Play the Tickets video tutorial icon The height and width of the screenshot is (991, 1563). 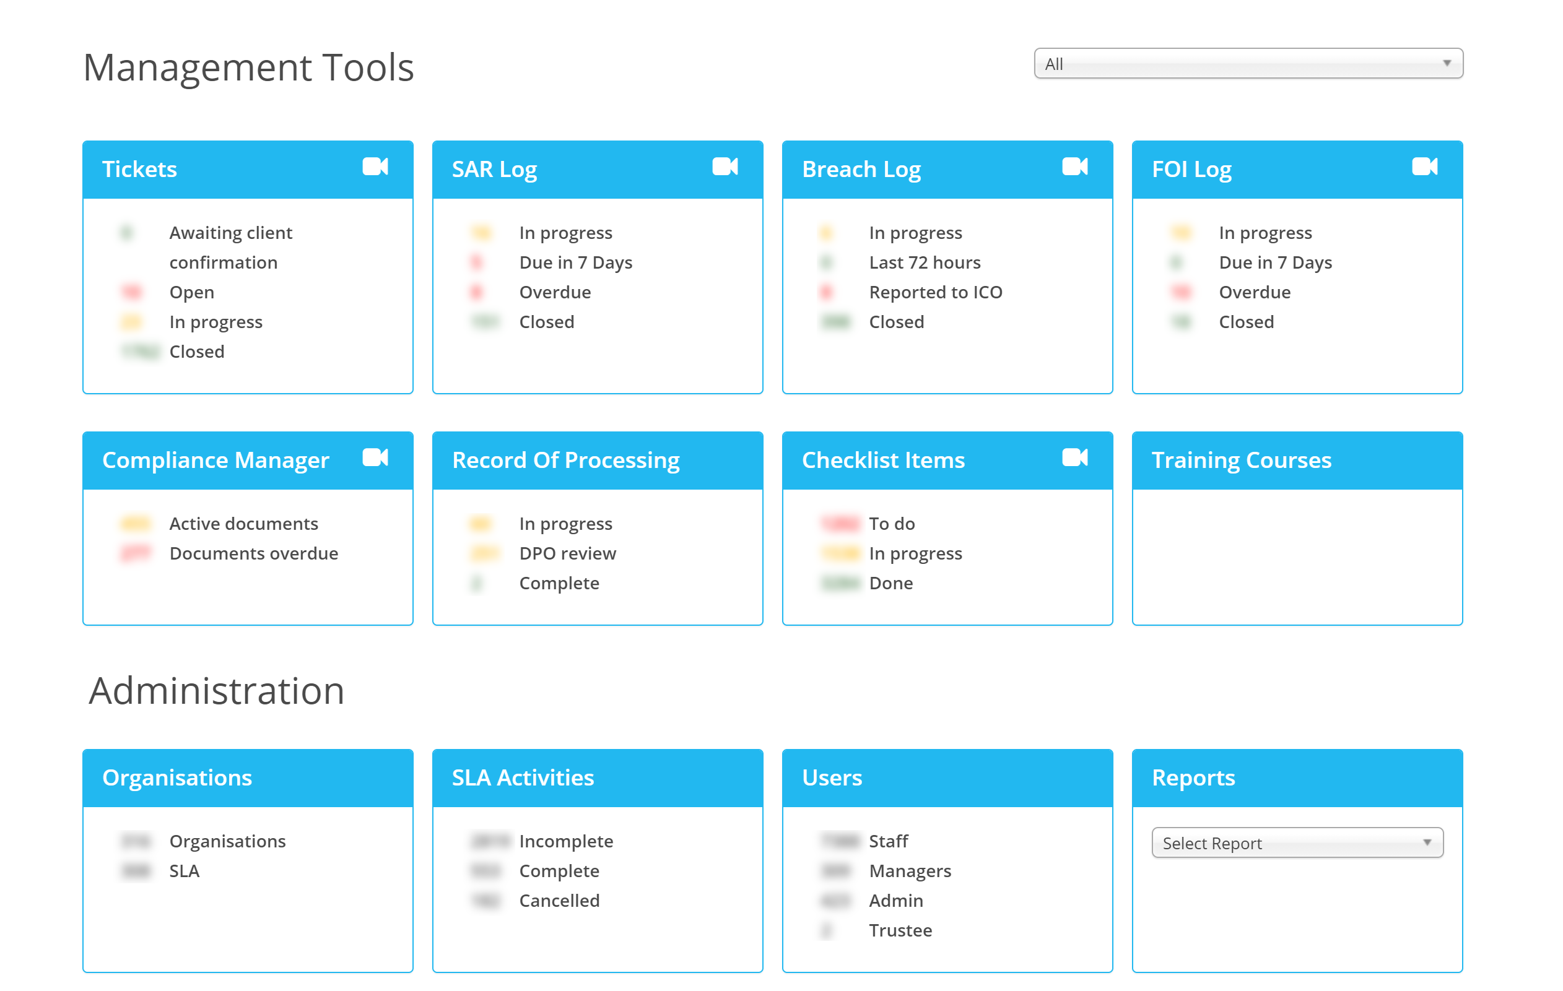tap(375, 167)
